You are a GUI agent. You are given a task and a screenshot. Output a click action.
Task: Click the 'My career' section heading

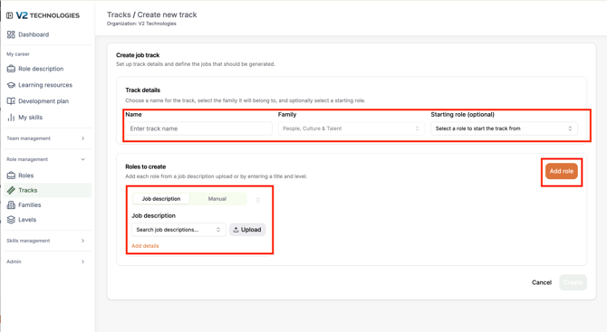18,54
